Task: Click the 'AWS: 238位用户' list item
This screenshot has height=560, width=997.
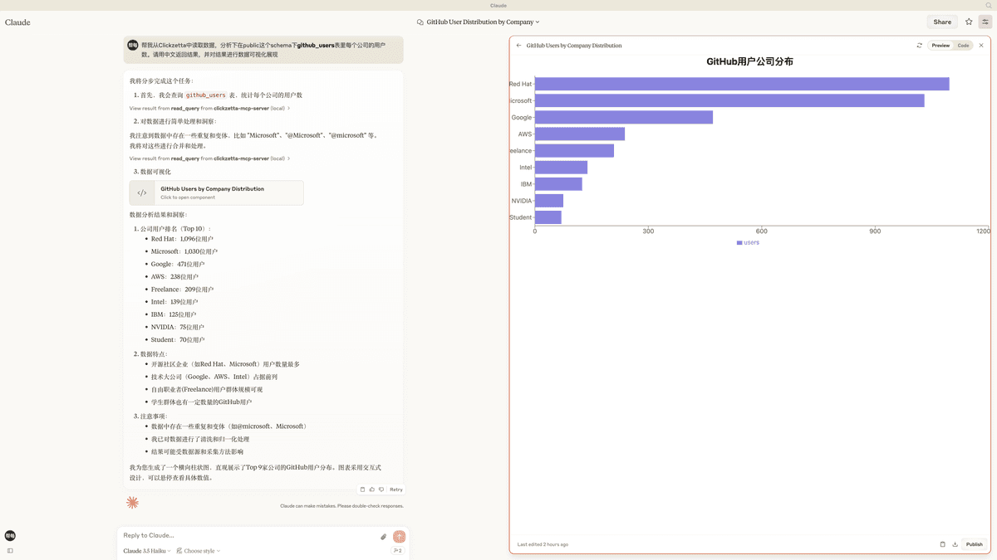Action: point(174,277)
